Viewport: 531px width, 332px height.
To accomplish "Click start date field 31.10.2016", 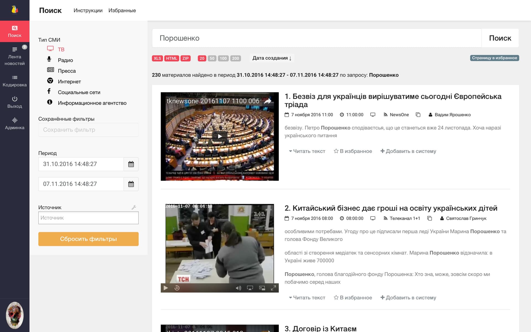I will [81, 164].
